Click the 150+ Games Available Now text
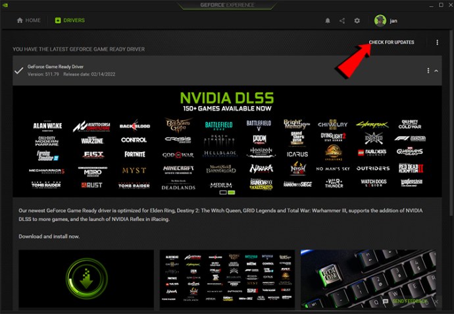This screenshot has height=314, width=454. (x=227, y=109)
